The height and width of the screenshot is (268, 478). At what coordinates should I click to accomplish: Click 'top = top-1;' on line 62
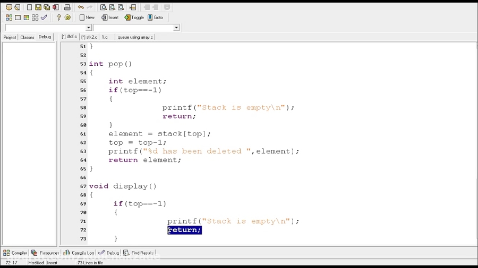tap(138, 142)
